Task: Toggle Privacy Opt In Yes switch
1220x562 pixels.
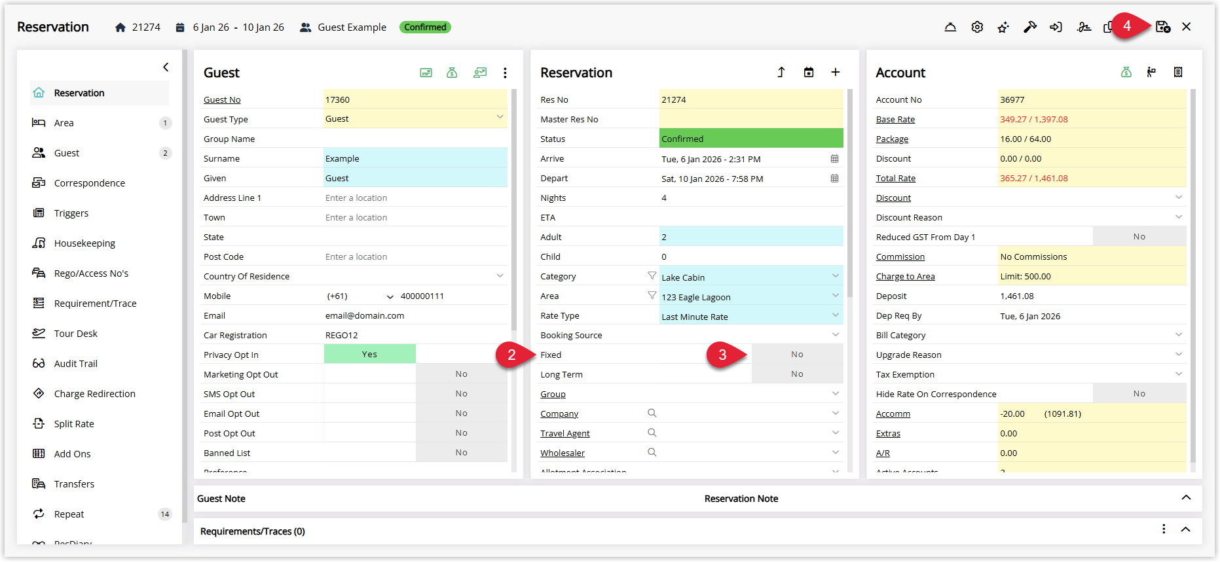Action: [x=370, y=354]
